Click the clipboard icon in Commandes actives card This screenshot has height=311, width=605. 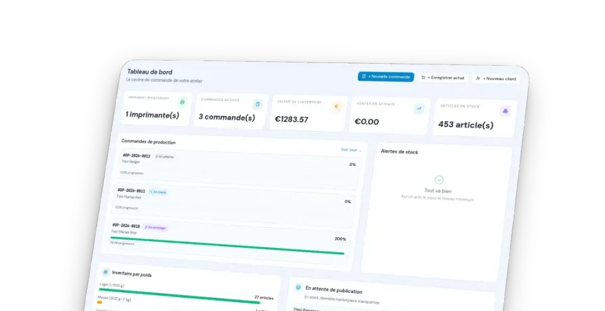pyautogui.click(x=257, y=104)
